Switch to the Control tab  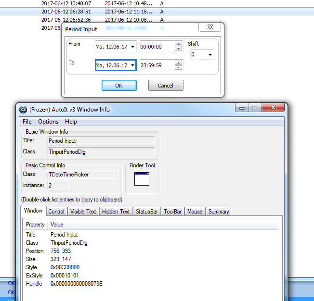(x=56, y=212)
